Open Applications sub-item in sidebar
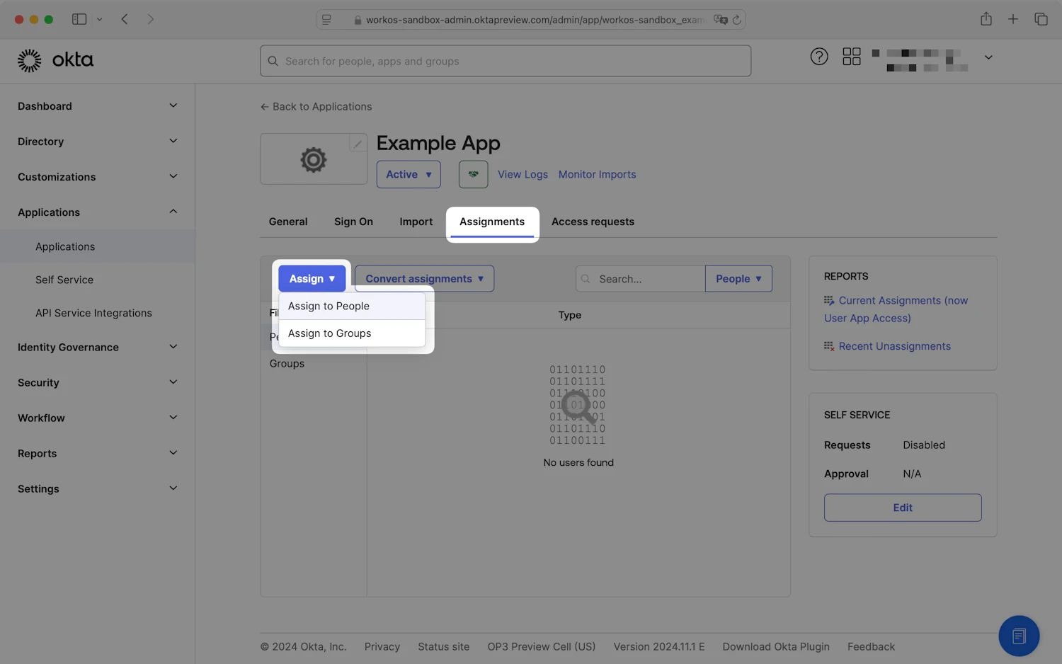This screenshot has width=1062, height=664. 98,246
